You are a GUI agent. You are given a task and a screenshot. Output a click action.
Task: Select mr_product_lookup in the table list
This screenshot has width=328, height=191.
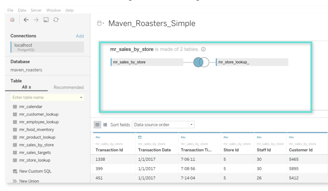tap(37, 137)
